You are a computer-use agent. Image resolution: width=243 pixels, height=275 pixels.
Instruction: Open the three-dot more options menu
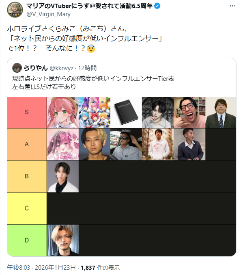[x=232, y=6]
